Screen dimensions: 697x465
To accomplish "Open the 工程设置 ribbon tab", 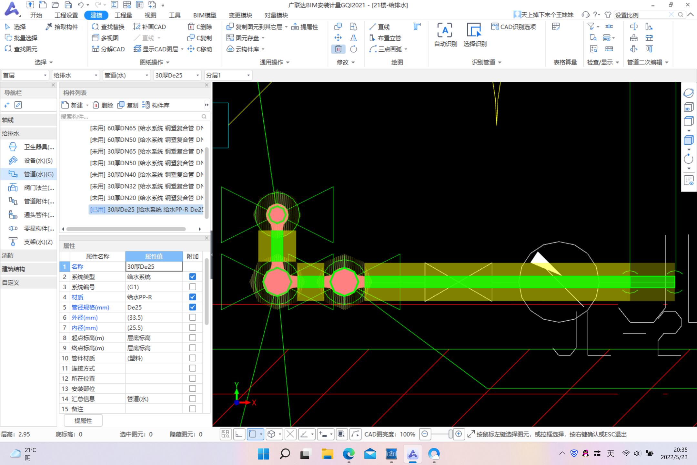I will (66, 15).
